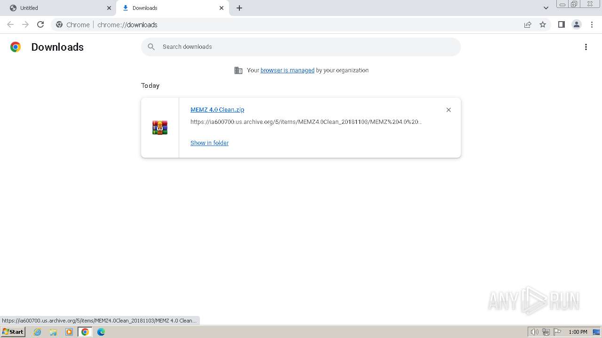Image resolution: width=602 pixels, height=338 pixels.
Task: Open the browser is managed link
Action: coord(287,70)
